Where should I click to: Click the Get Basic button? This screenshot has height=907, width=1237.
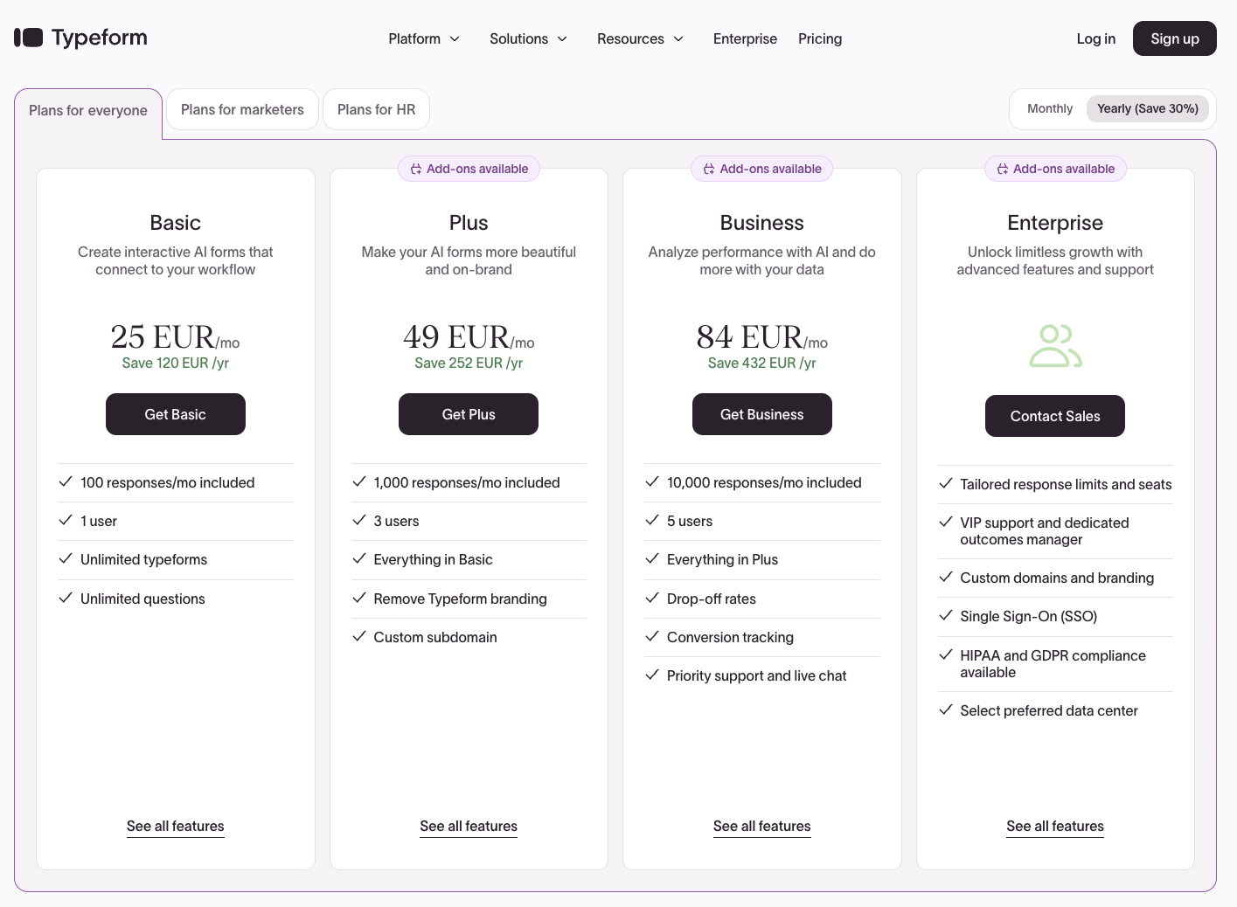tap(175, 413)
